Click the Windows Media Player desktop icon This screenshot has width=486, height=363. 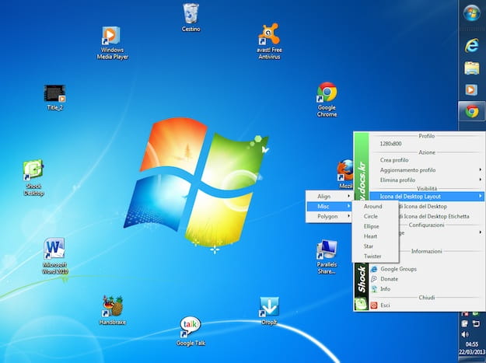(x=112, y=37)
